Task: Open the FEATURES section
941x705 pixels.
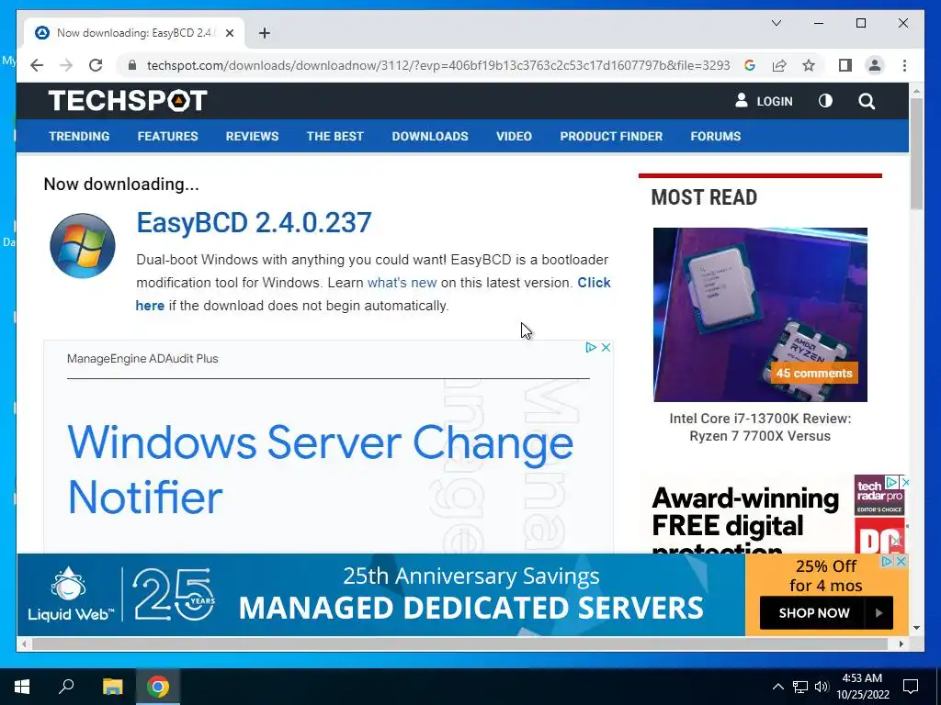Action: 167,136
